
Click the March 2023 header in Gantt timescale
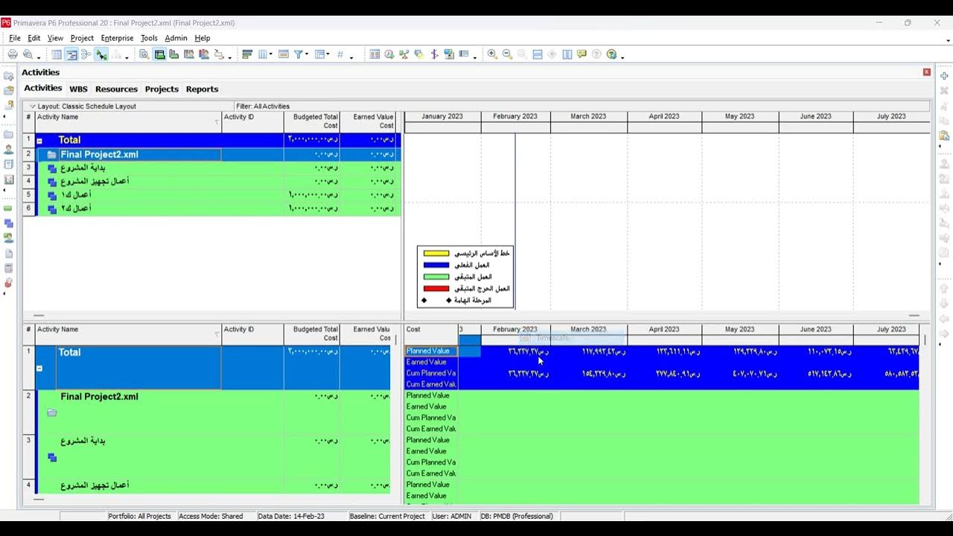point(588,116)
